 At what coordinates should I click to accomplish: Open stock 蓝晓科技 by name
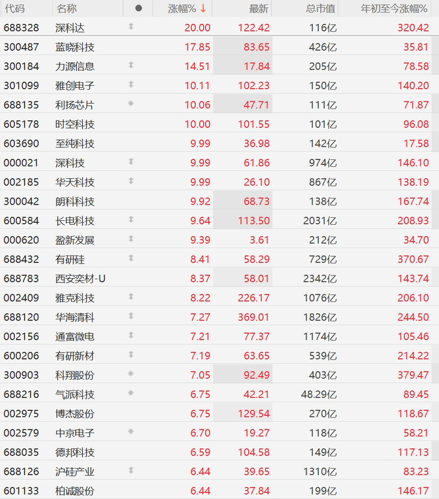pyautogui.click(x=75, y=47)
